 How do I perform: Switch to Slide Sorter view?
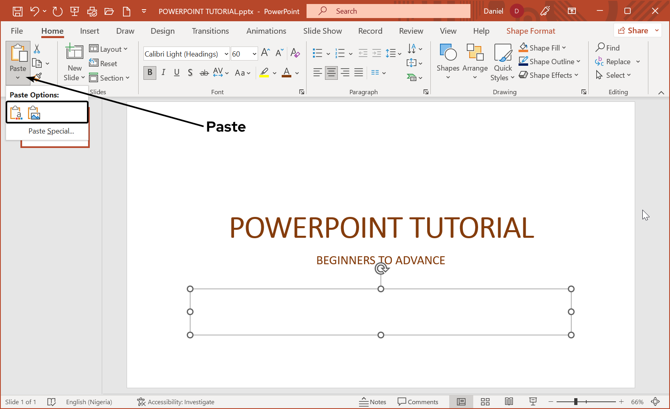pyautogui.click(x=485, y=402)
